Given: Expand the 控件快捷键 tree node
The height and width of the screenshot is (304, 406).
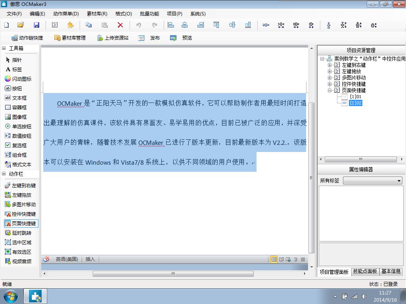Looking at the screenshot, I should tap(329, 84).
